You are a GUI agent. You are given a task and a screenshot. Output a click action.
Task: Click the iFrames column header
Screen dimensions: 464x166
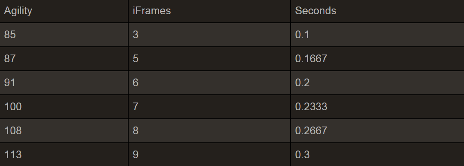click(151, 11)
